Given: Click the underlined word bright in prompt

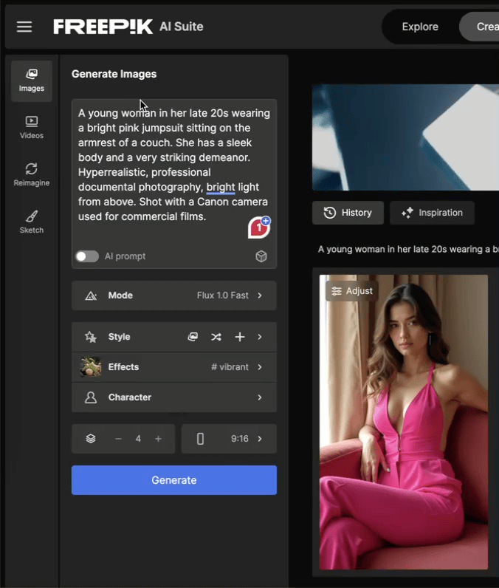Looking at the screenshot, I should (x=221, y=187).
